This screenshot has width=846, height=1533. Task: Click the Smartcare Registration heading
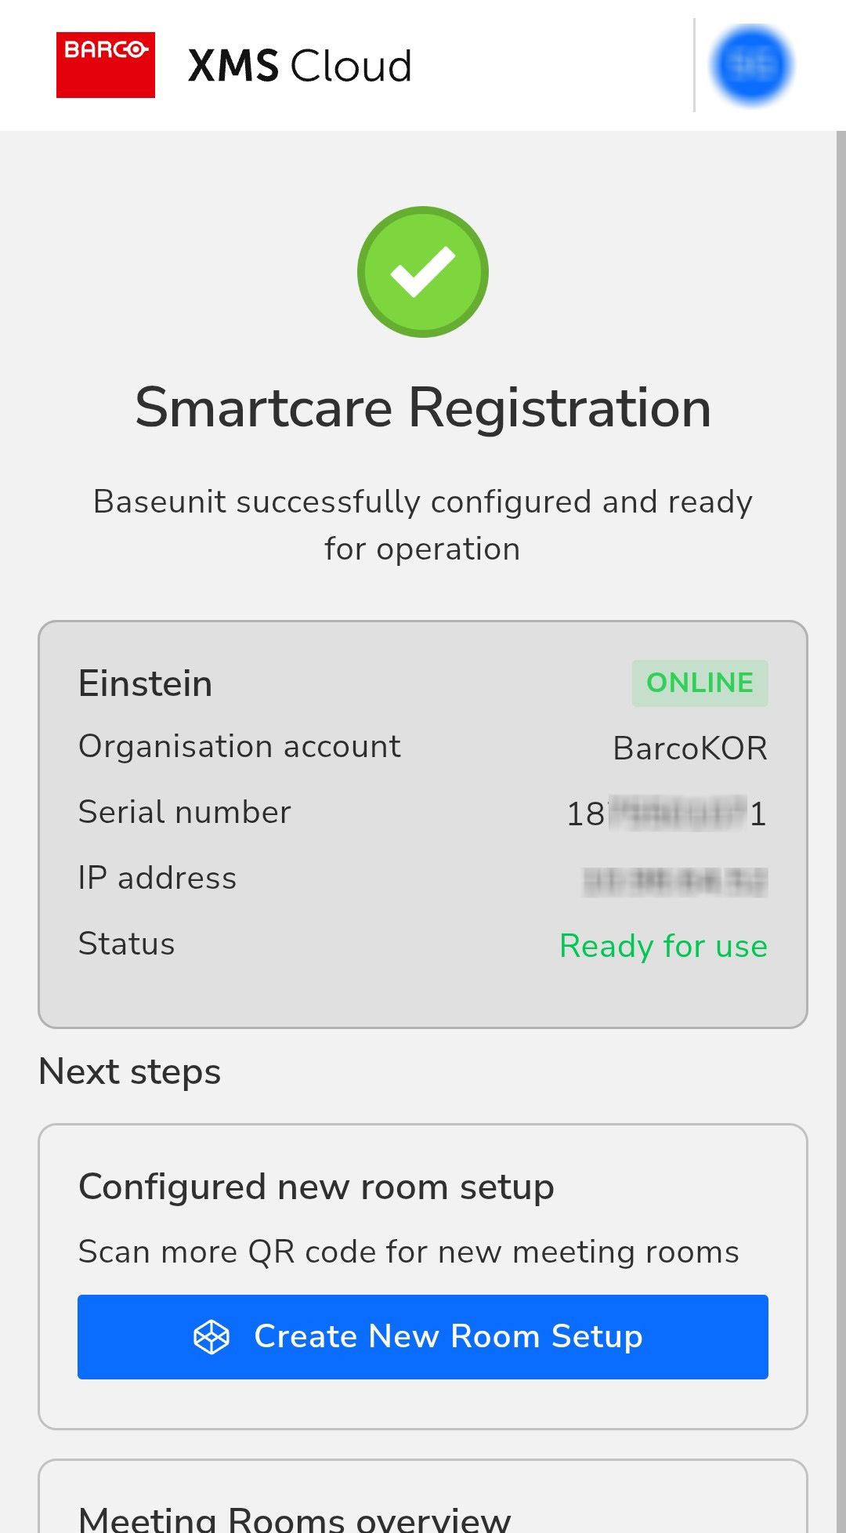point(423,408)
